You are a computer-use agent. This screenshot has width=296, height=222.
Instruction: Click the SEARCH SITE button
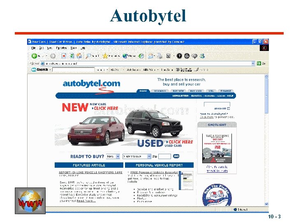coord(222,109)
